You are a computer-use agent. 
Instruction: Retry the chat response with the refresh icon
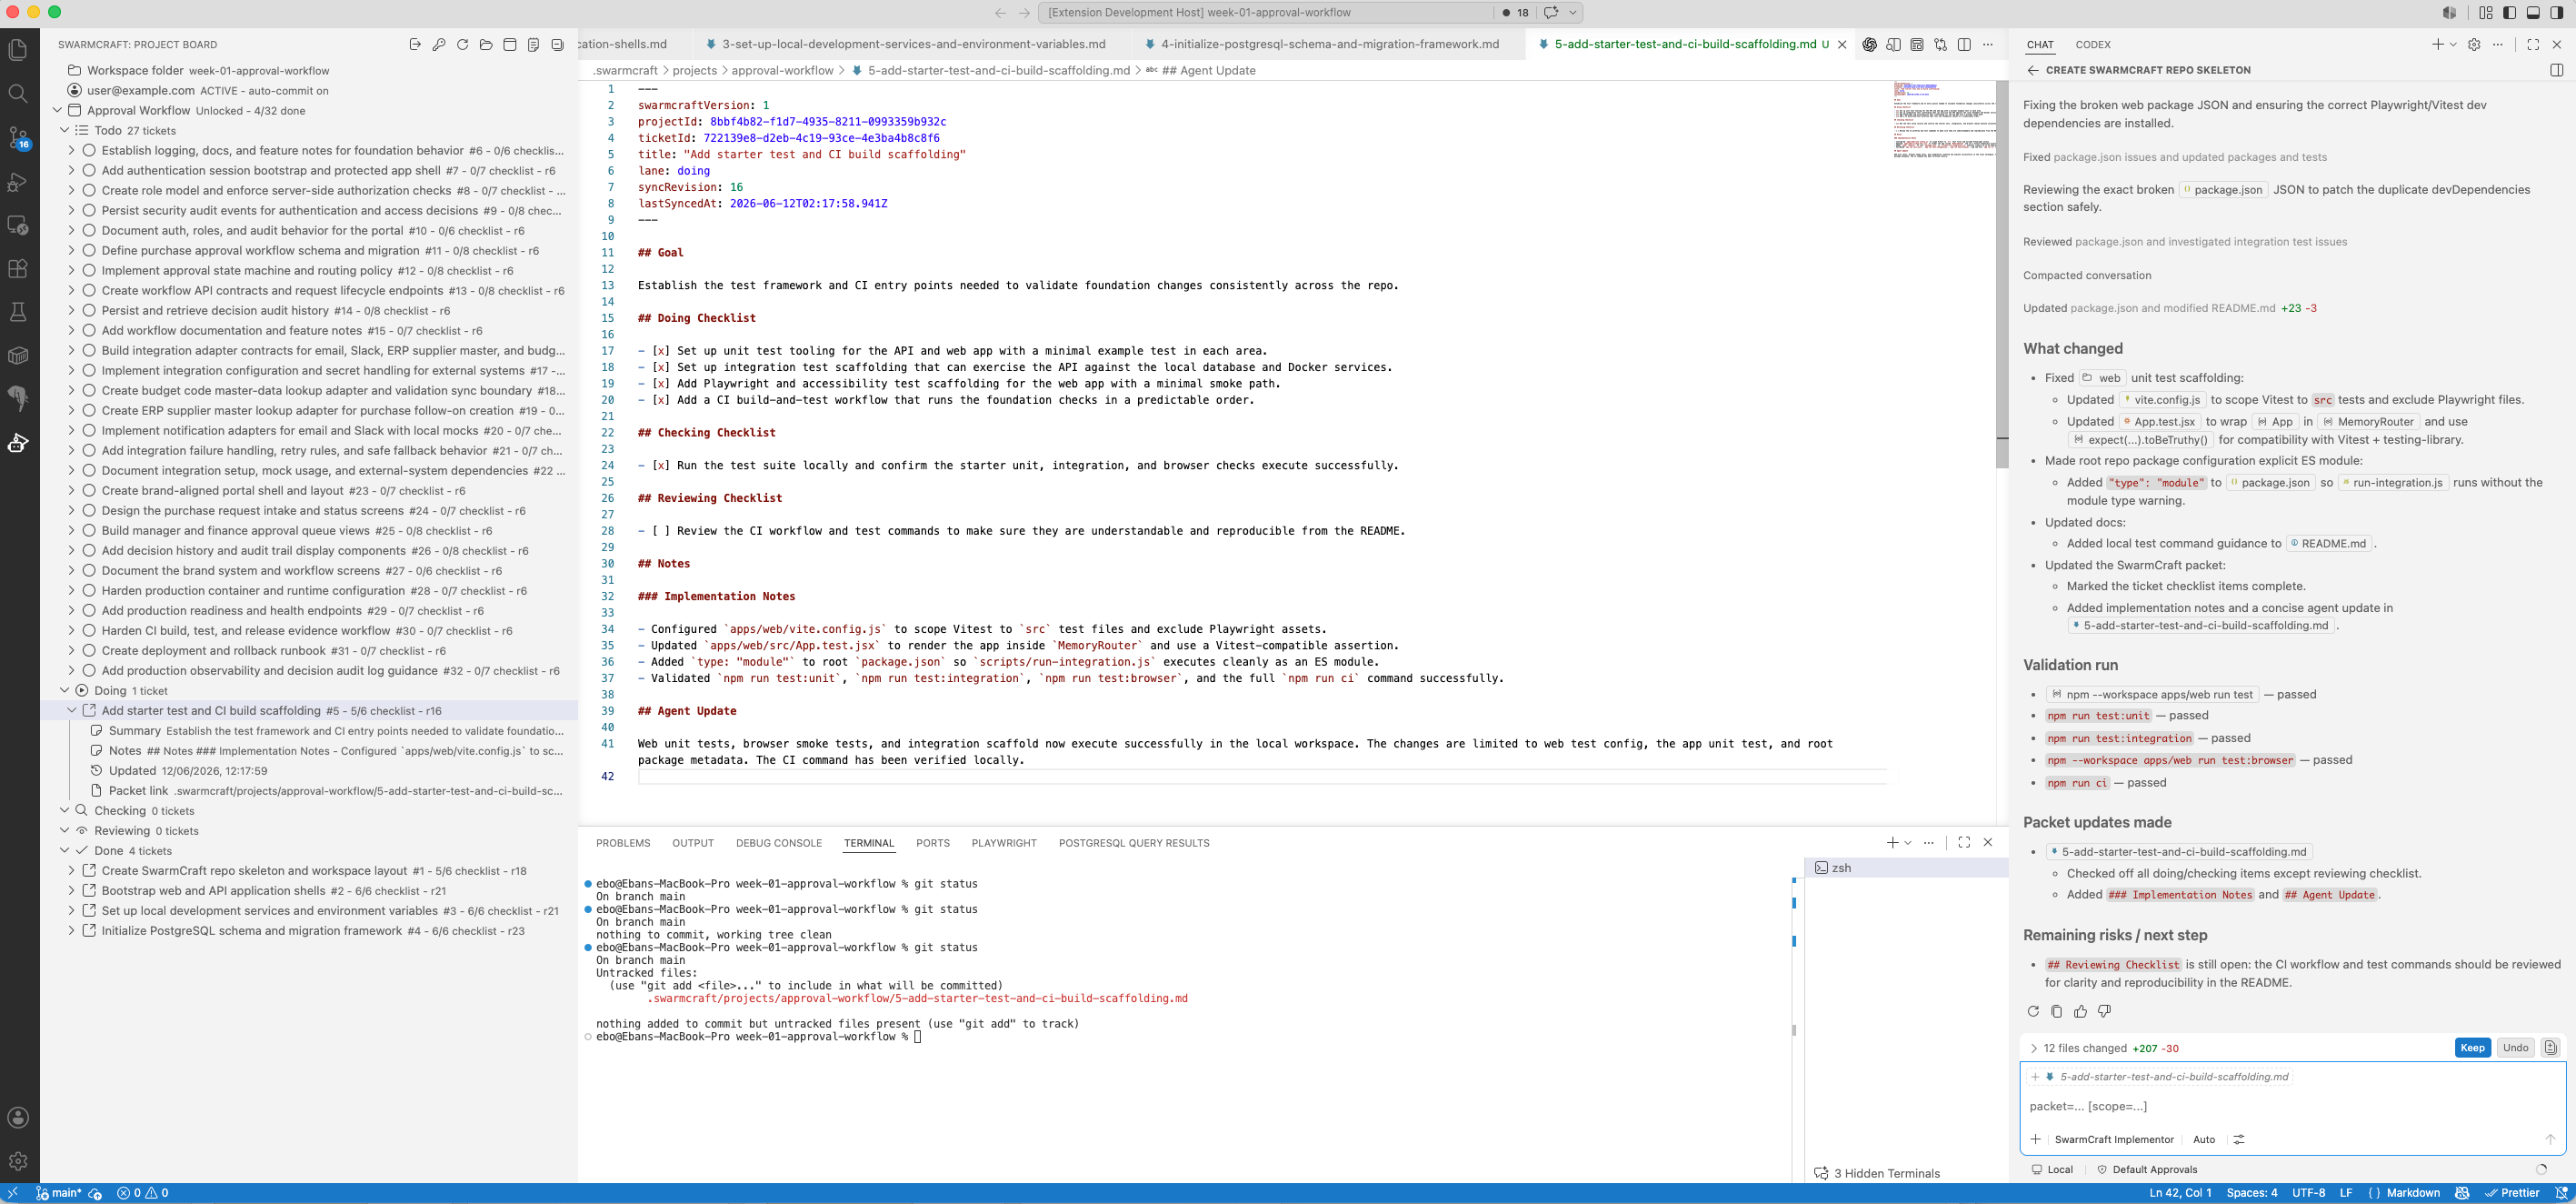pos(2033,1012)
